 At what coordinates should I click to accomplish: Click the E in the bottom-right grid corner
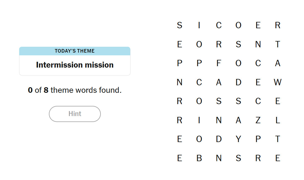(277, 158)
